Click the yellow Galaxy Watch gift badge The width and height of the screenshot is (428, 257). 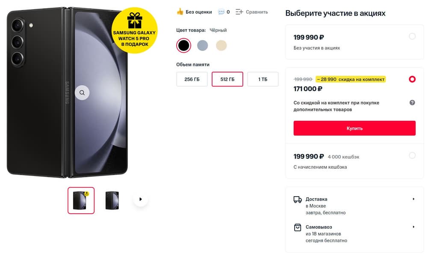pos(134,31)
